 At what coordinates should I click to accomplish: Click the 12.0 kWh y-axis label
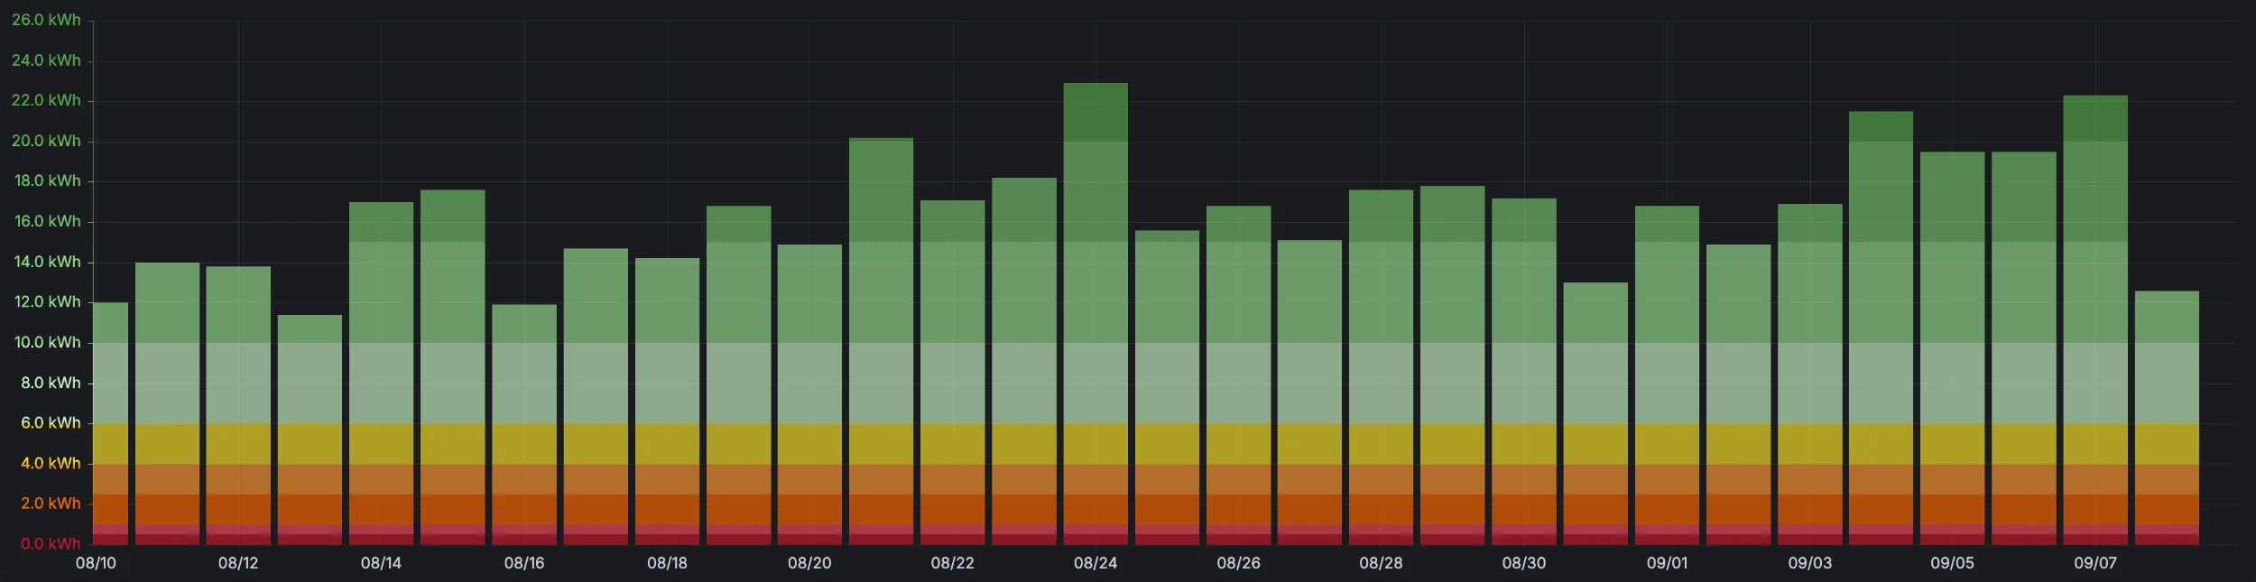point(48,301)
